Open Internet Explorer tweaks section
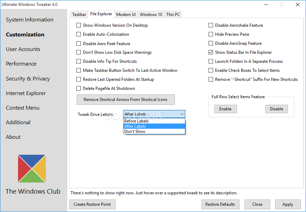The image size is (306, 212). 26,93
